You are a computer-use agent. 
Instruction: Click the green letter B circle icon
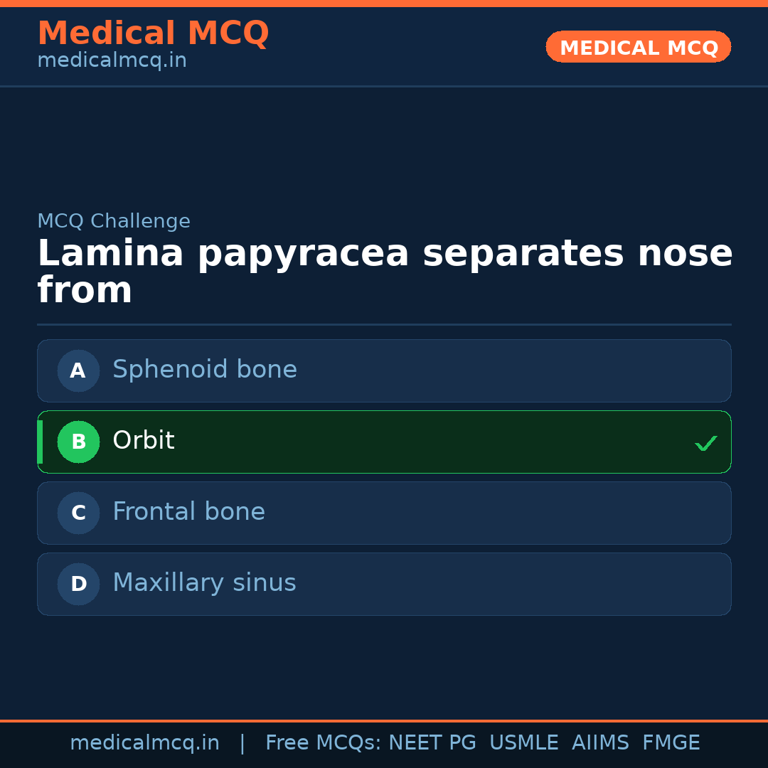pyautogui.click(x=78, y=442)
